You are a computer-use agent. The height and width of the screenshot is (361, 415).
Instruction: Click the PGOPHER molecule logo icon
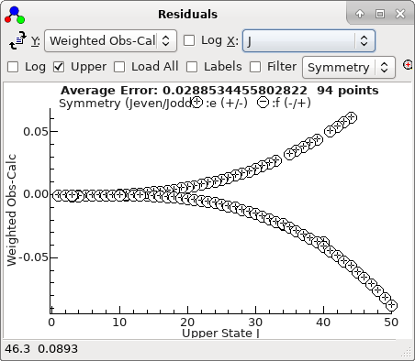click(x=15, y=15)
